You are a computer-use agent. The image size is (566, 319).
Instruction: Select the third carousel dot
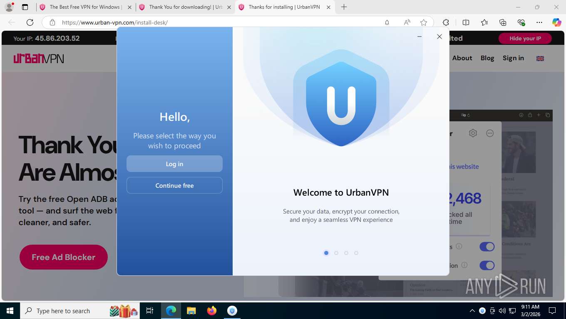[346, 253]
